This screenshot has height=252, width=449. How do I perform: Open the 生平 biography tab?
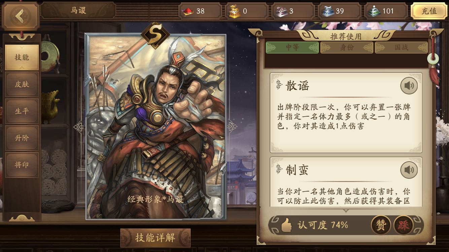22,111
